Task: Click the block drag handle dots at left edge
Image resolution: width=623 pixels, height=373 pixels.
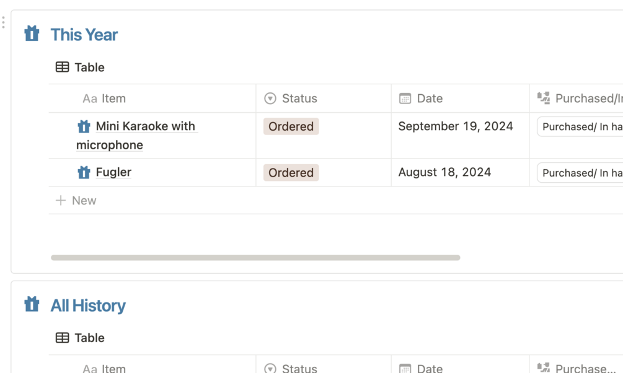Action: pyautogui.click(x=3, y=22)
